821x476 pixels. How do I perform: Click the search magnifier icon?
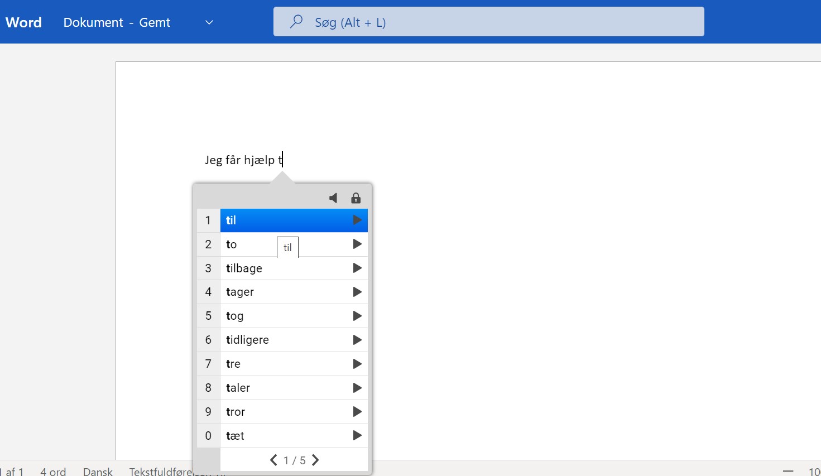tap(296, 22)
